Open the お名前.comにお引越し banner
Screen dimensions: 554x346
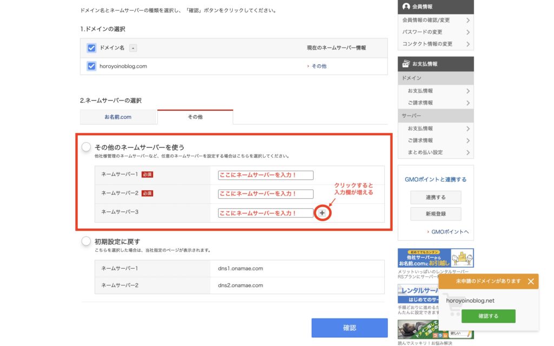pyautogui.click(x=436, y=258)
